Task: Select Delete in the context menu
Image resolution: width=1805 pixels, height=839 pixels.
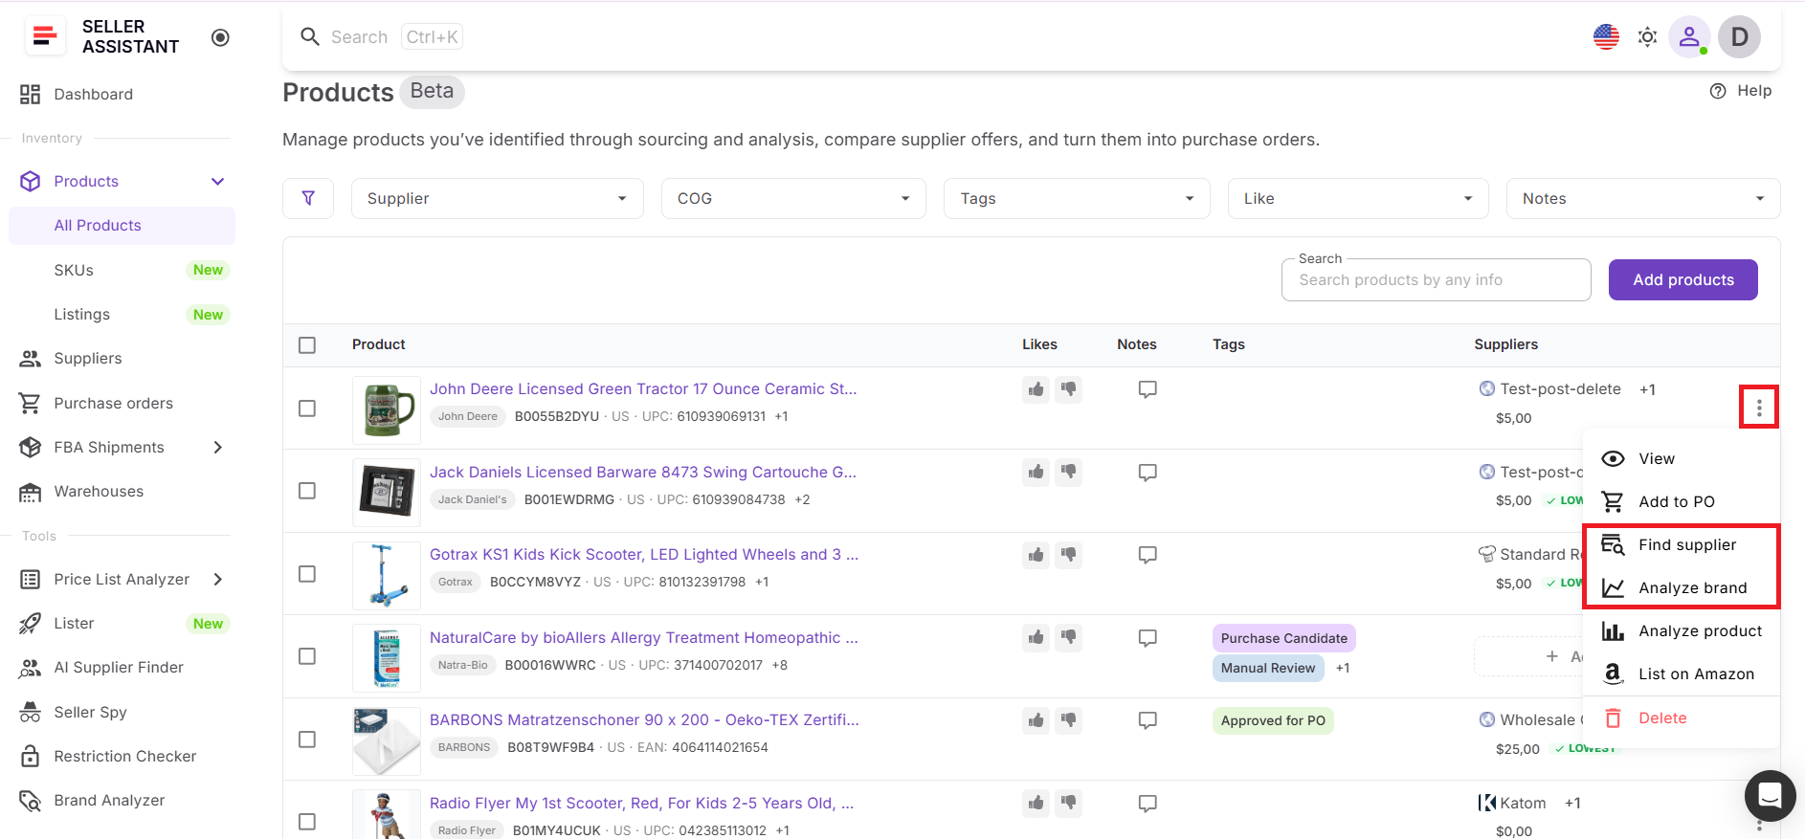Action: click(x=1682, y=718)
